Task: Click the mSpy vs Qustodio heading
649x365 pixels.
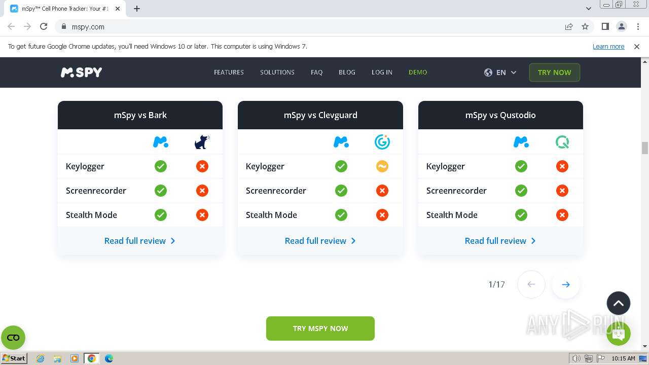Action: [500, 115]
